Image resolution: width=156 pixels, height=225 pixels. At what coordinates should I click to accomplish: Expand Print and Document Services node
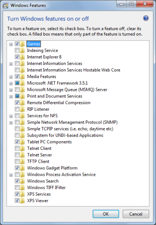tap(11, 97)
